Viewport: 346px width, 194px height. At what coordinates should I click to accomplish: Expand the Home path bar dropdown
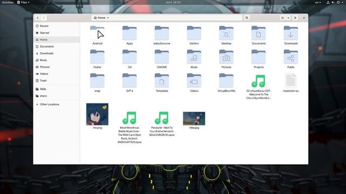click(x=101, y=18)
